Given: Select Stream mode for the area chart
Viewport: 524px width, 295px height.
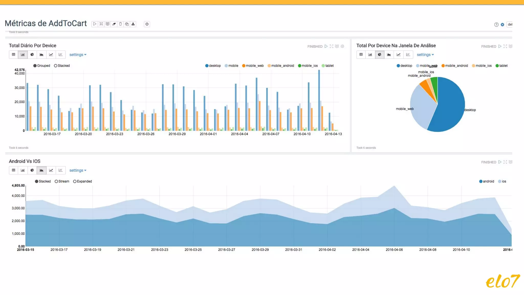Looking at the screenshot, I should click(56, 182).
